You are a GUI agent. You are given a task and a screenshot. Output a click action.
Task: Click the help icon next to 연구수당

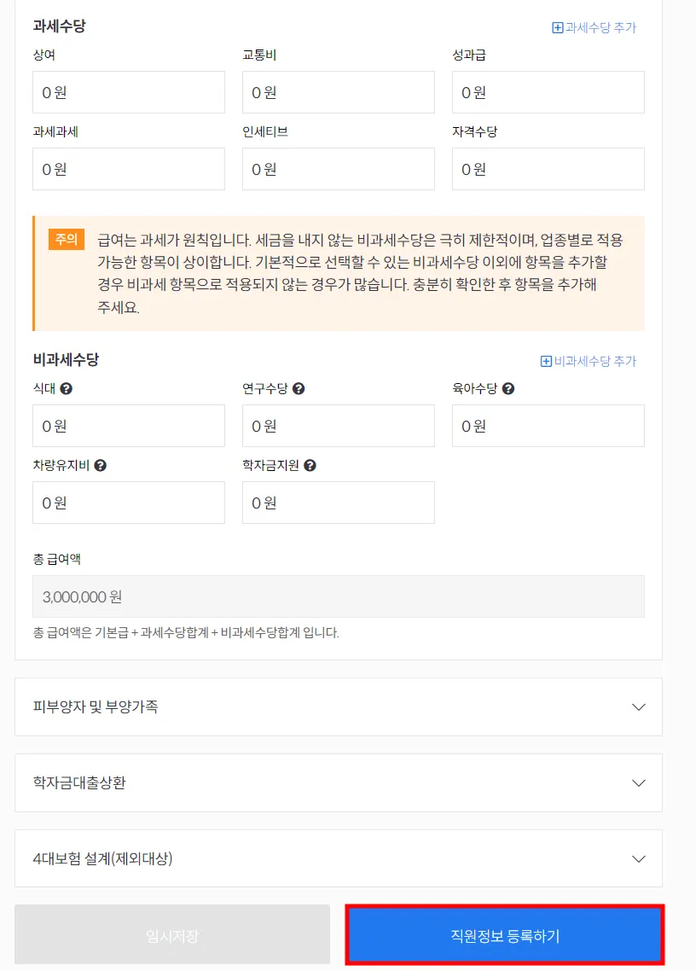point(299,388)
